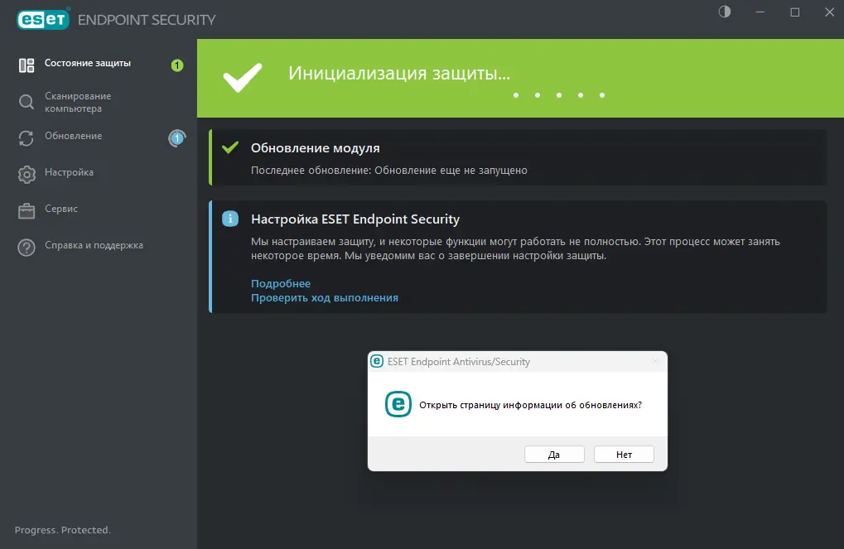Open Проверить ход выполнения link
The width and height of the screenshot is (844, 549).
[323, 297]
